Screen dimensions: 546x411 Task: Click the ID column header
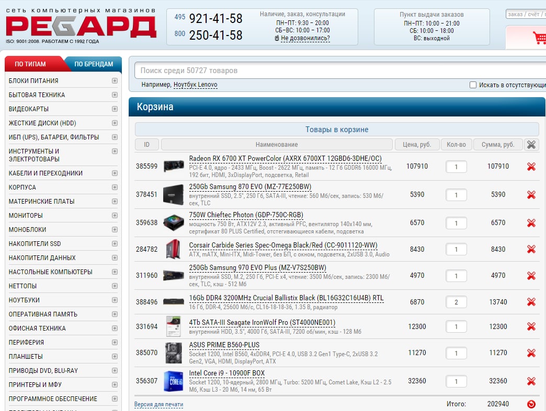146,145
